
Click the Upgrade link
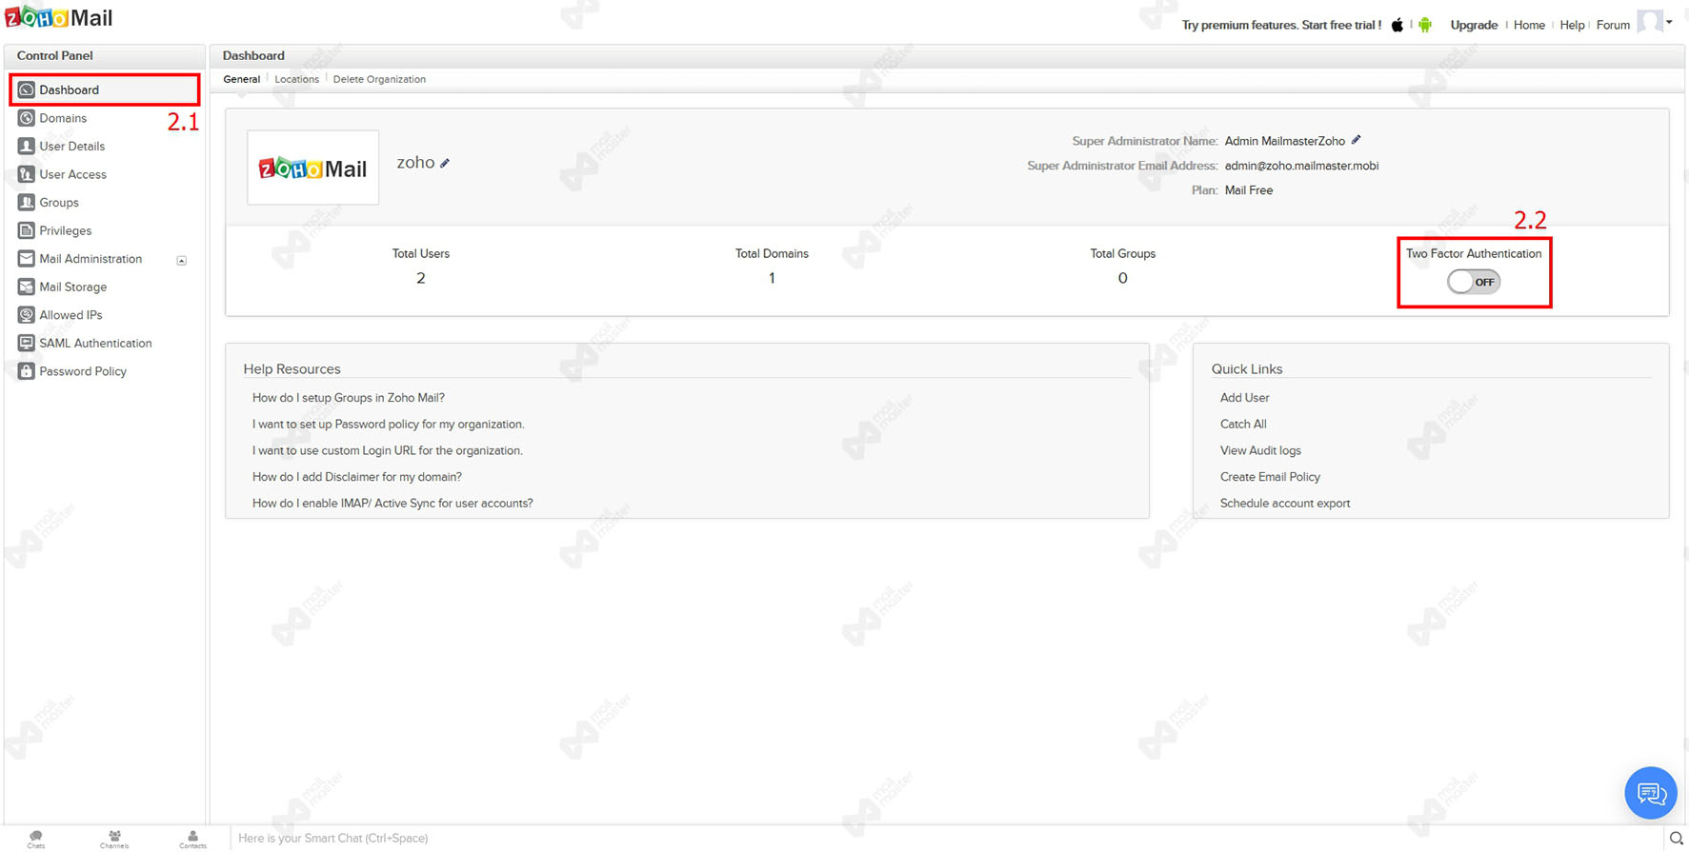(1474, 25)
